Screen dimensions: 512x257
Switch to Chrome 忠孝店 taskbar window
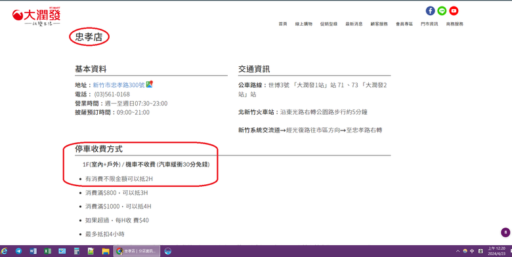137,251
